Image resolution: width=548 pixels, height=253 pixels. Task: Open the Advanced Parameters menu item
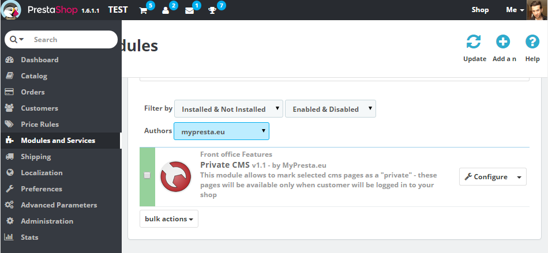pos(60,205)
